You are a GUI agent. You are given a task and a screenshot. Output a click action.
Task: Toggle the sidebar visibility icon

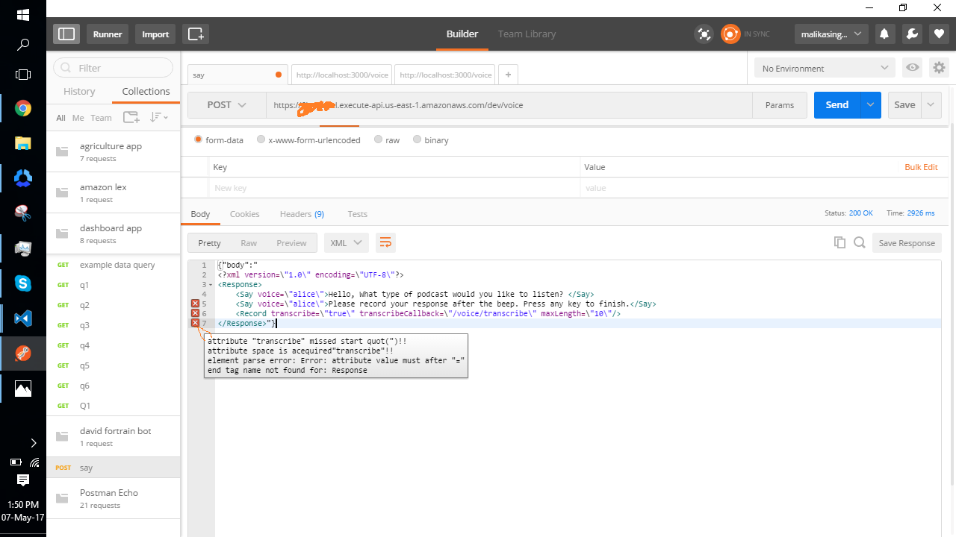pyautogui.click(x=66, y=34)
